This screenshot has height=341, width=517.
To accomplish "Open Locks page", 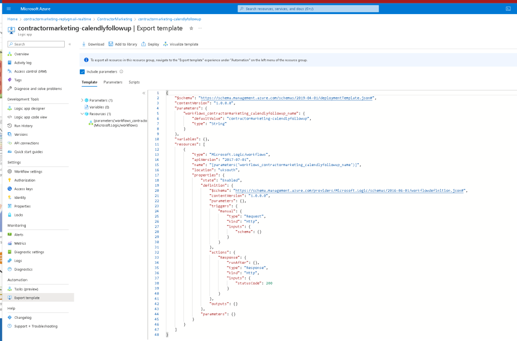I will tap(19, 215).
